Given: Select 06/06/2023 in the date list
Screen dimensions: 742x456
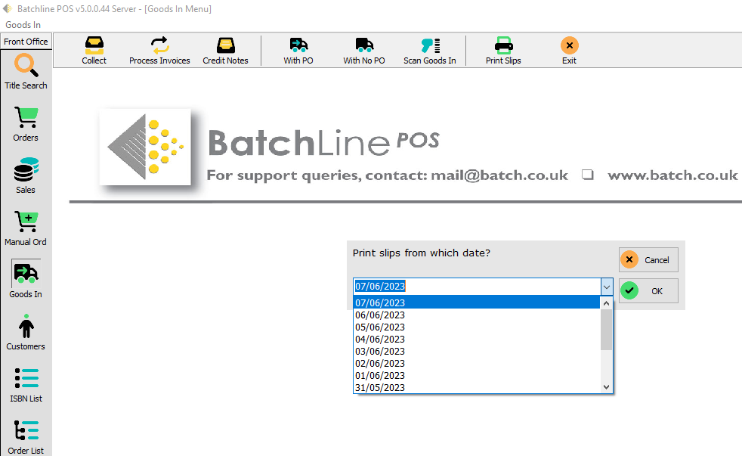Looking at the screenshot, I should coord(477,315).
